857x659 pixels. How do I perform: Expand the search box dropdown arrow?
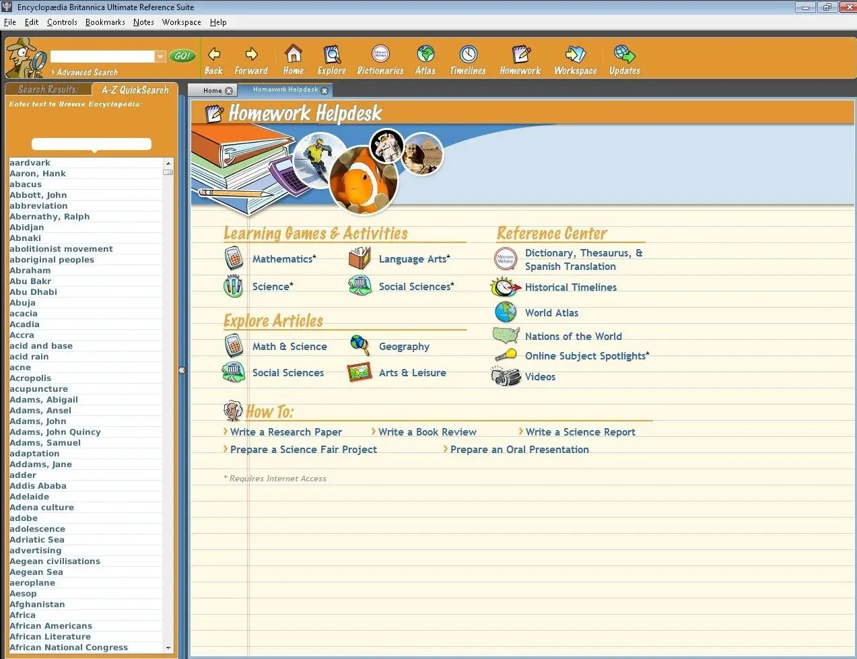click(160, 57)
